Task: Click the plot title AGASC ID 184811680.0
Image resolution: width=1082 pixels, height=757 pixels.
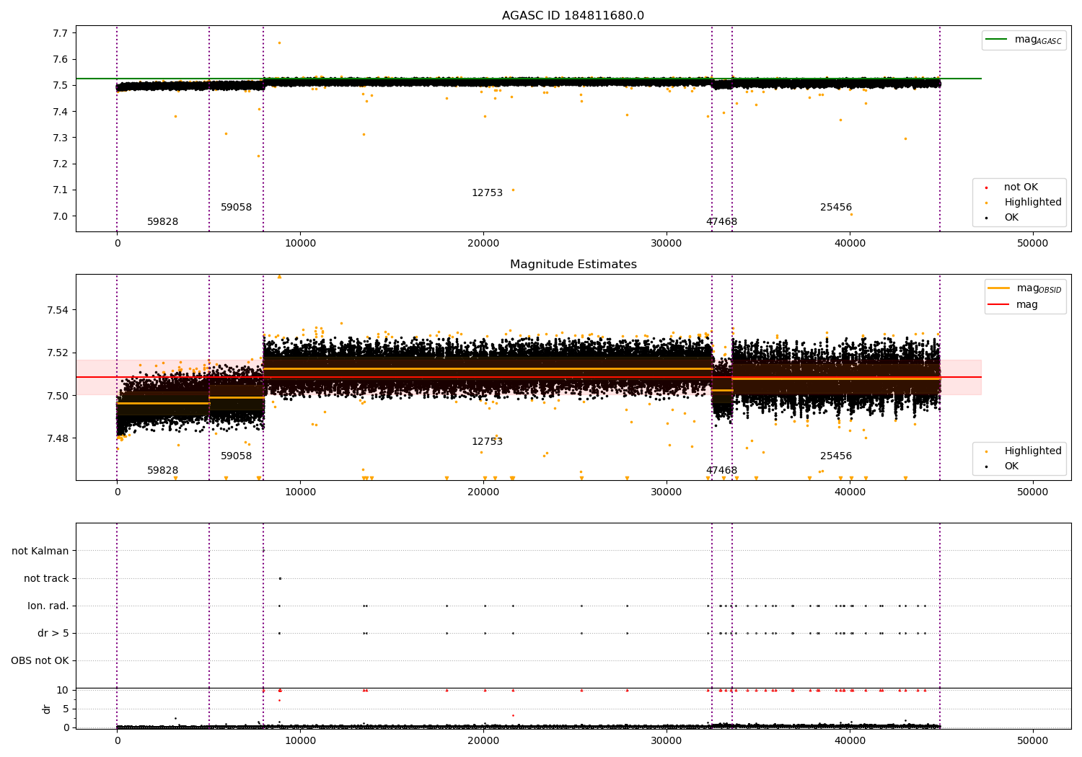Action: pyautogui.click(x=573, y=16)
